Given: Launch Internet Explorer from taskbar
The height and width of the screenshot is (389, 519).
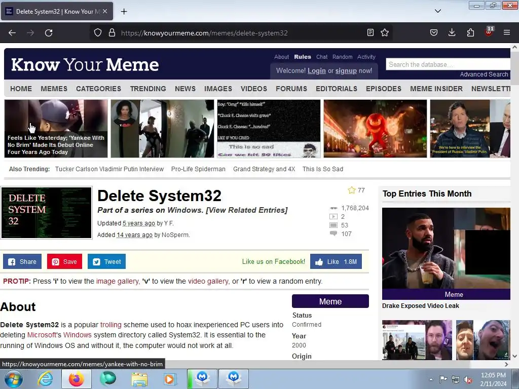Looking at the screenshot, I should click(x=45, y=379).
